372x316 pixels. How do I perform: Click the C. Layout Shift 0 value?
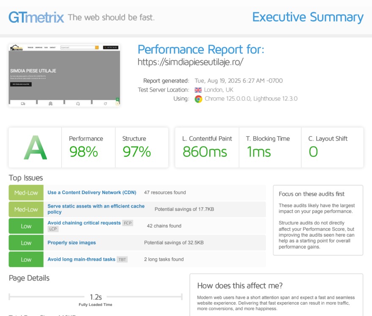[313, 152]
